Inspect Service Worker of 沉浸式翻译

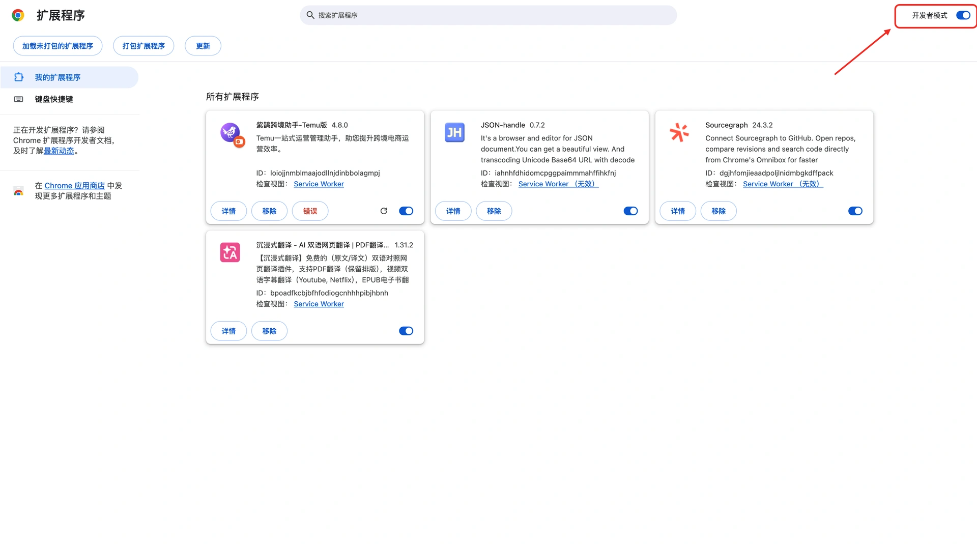319,304
